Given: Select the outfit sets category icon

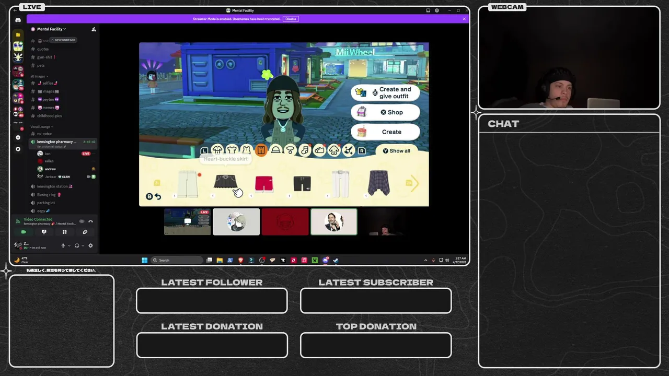Looking at the screenshot, I should pos(217,150).
